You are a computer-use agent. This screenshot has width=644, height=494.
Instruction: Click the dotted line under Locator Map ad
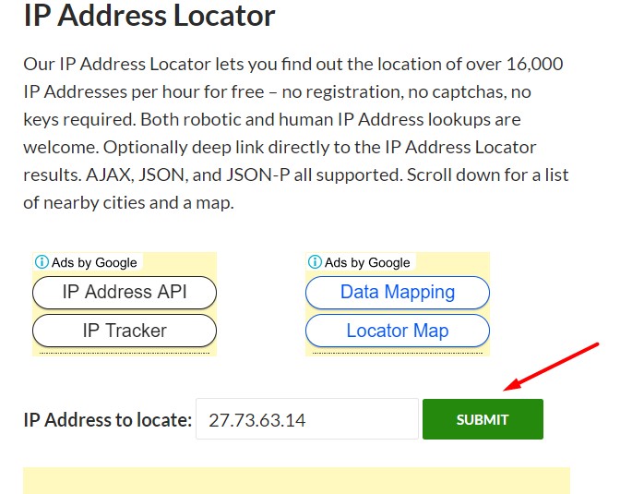tap(397, 352)
